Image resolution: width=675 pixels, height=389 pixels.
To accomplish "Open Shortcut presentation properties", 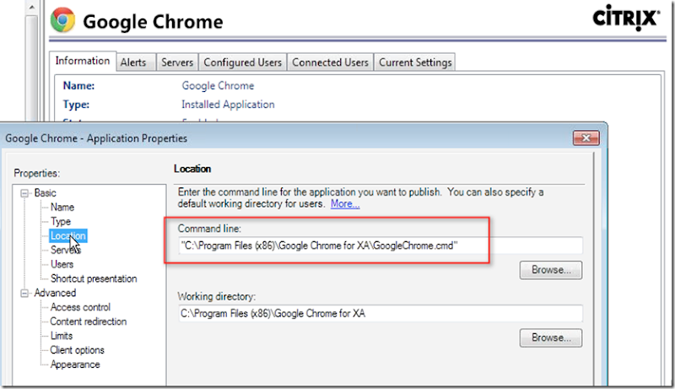I will point(94,278).
